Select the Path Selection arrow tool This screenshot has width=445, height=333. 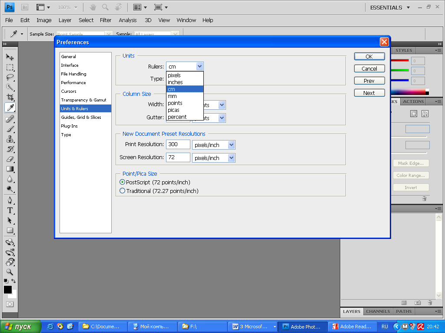click(x=10, y=220)
